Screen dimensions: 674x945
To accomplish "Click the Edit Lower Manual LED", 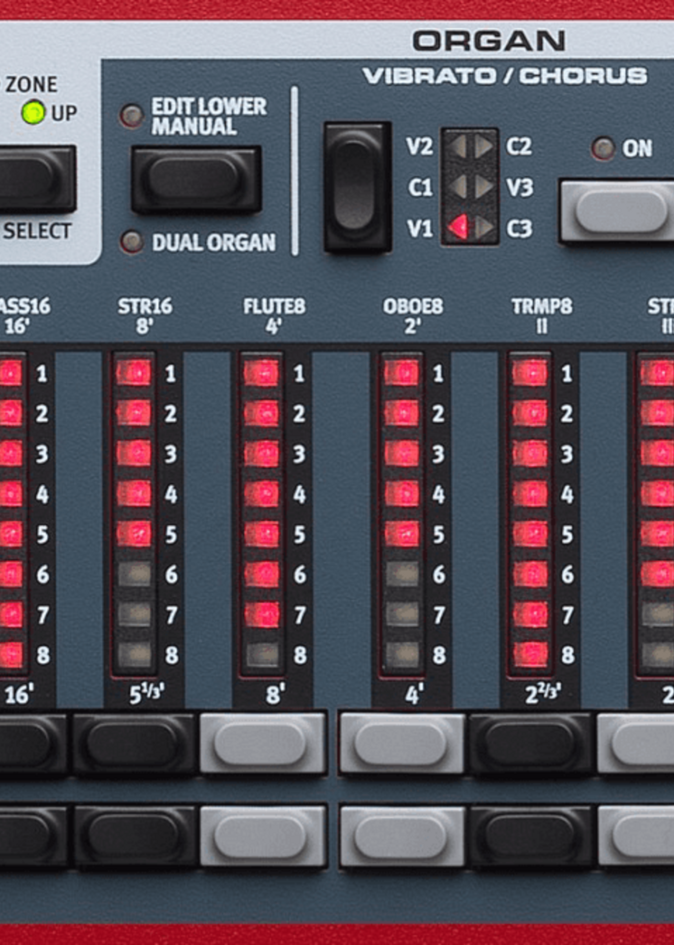I will click(x=131, y=116).
